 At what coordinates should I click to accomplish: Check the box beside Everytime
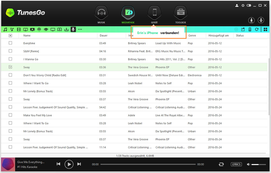tap(10, 43)
